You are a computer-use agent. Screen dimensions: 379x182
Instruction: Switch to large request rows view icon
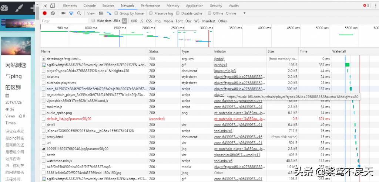point(101,13)
